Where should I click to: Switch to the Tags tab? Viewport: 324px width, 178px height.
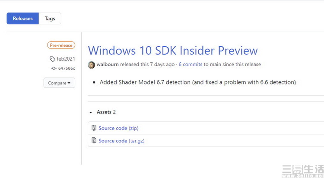[50, 19]
